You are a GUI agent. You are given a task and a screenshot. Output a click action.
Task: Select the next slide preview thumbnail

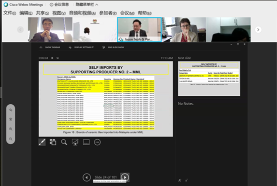(209, 79)
